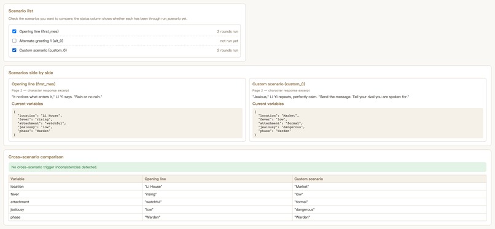Click the 'Opening line (first_mes)' scenario label
The image size is (495, 229).
click(x=39, y=31)
